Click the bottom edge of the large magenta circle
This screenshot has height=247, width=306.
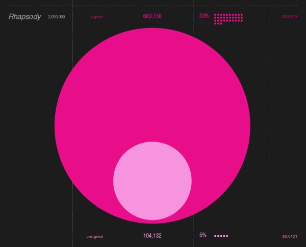click(x=152, y=222)
